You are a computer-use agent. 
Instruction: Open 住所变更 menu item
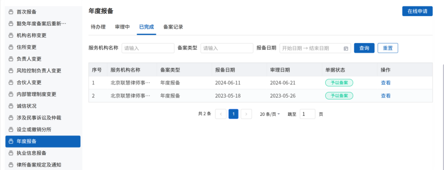(x=43, y=47)
